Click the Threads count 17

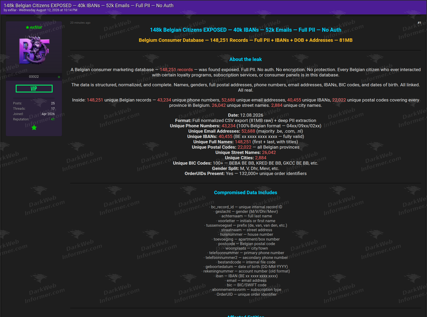(x=53, y=109)
